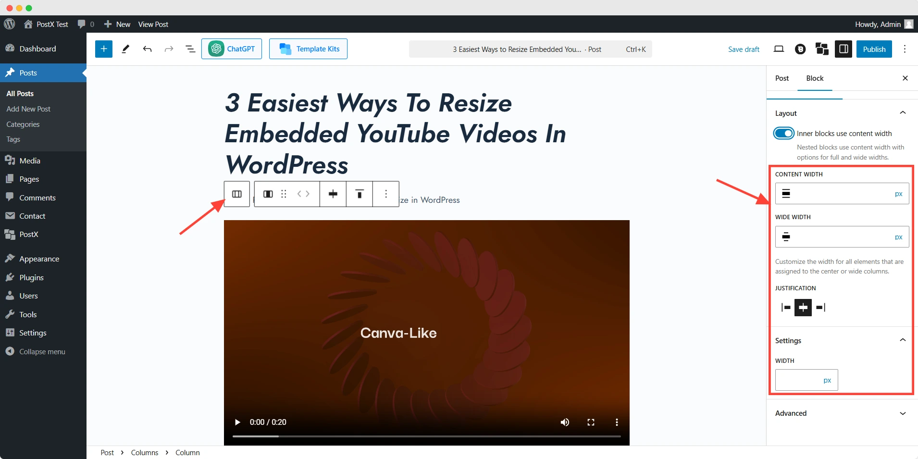Click Add New Post link
The height and width of the screenshot is (459, 918).
(28, 109)
